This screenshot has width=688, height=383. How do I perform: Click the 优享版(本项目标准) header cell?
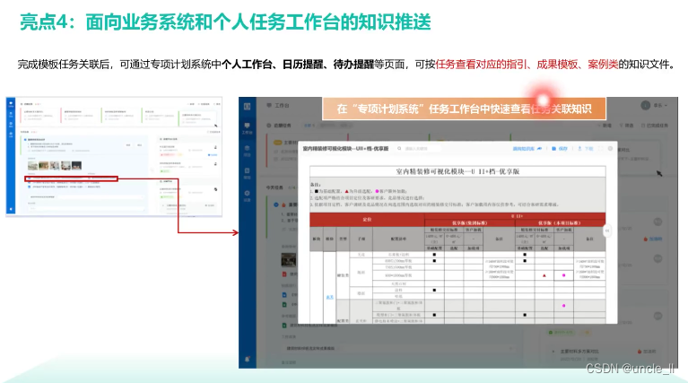coord(560,222)
